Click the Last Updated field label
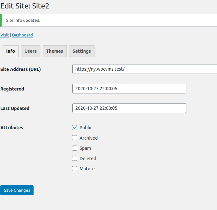Screen dimensions: 217x210 pyautogui.click(x=15, y=108)
